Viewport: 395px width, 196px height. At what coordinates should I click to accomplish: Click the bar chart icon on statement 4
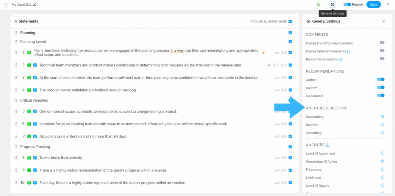(277, 90)
